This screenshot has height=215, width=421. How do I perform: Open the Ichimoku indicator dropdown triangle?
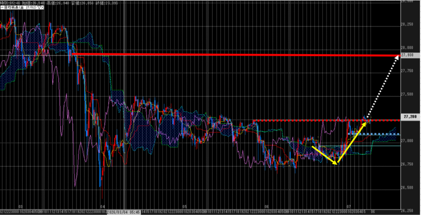[39, 7]
